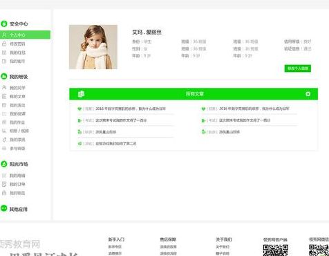Open 我的作业 sidebar item
The image size is (329, 256).
[x=17, y=122]
